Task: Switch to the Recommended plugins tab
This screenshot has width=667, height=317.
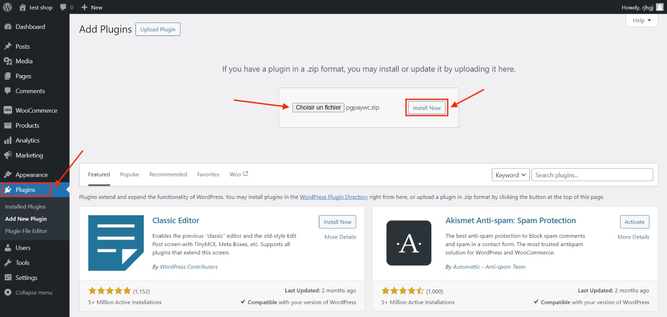Action: (x=168, y=174)
